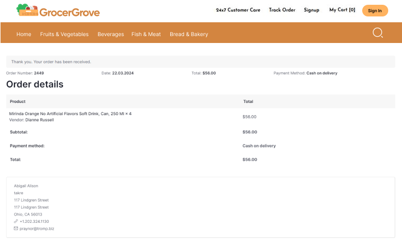Viewport: 402px width, 251px height.
Task: Open the Fruits & Vegetables category
Action: tap(64, 34)
